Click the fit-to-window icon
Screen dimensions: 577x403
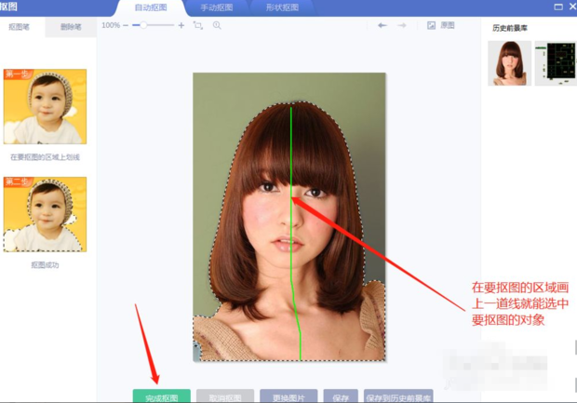[x=198, y=25]
